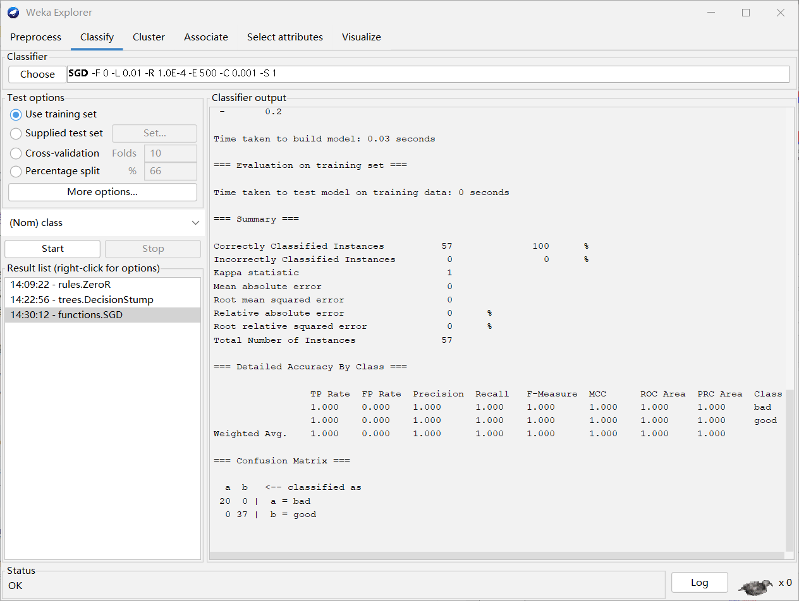Click the Start button

coord(52,249)
